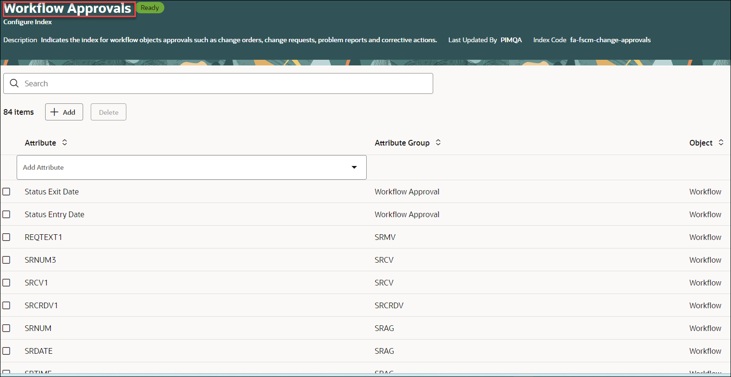The image size is (731, 377).
Task: Select the SRCV1 attribute text
Action: [x=36, y=283]
